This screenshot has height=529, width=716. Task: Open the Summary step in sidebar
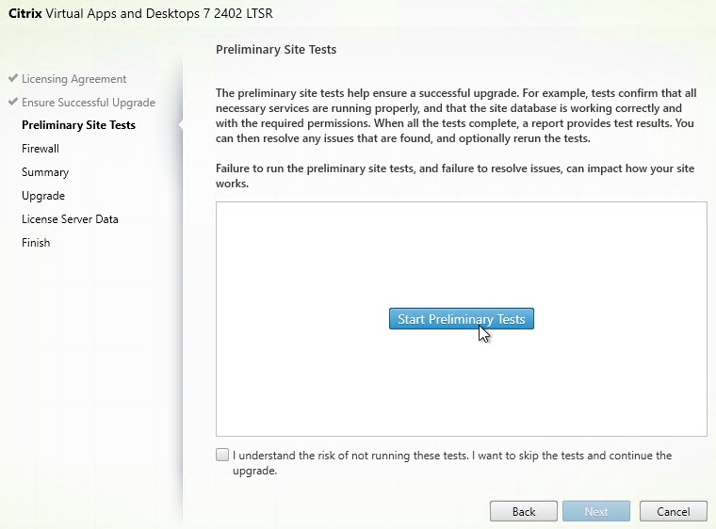point(45,172)
